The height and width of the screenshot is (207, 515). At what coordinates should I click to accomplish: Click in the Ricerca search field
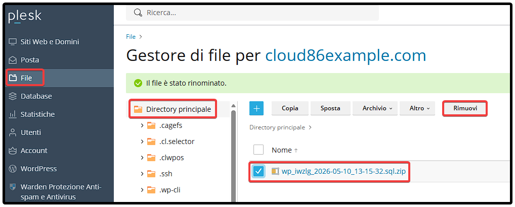[252, 13]
